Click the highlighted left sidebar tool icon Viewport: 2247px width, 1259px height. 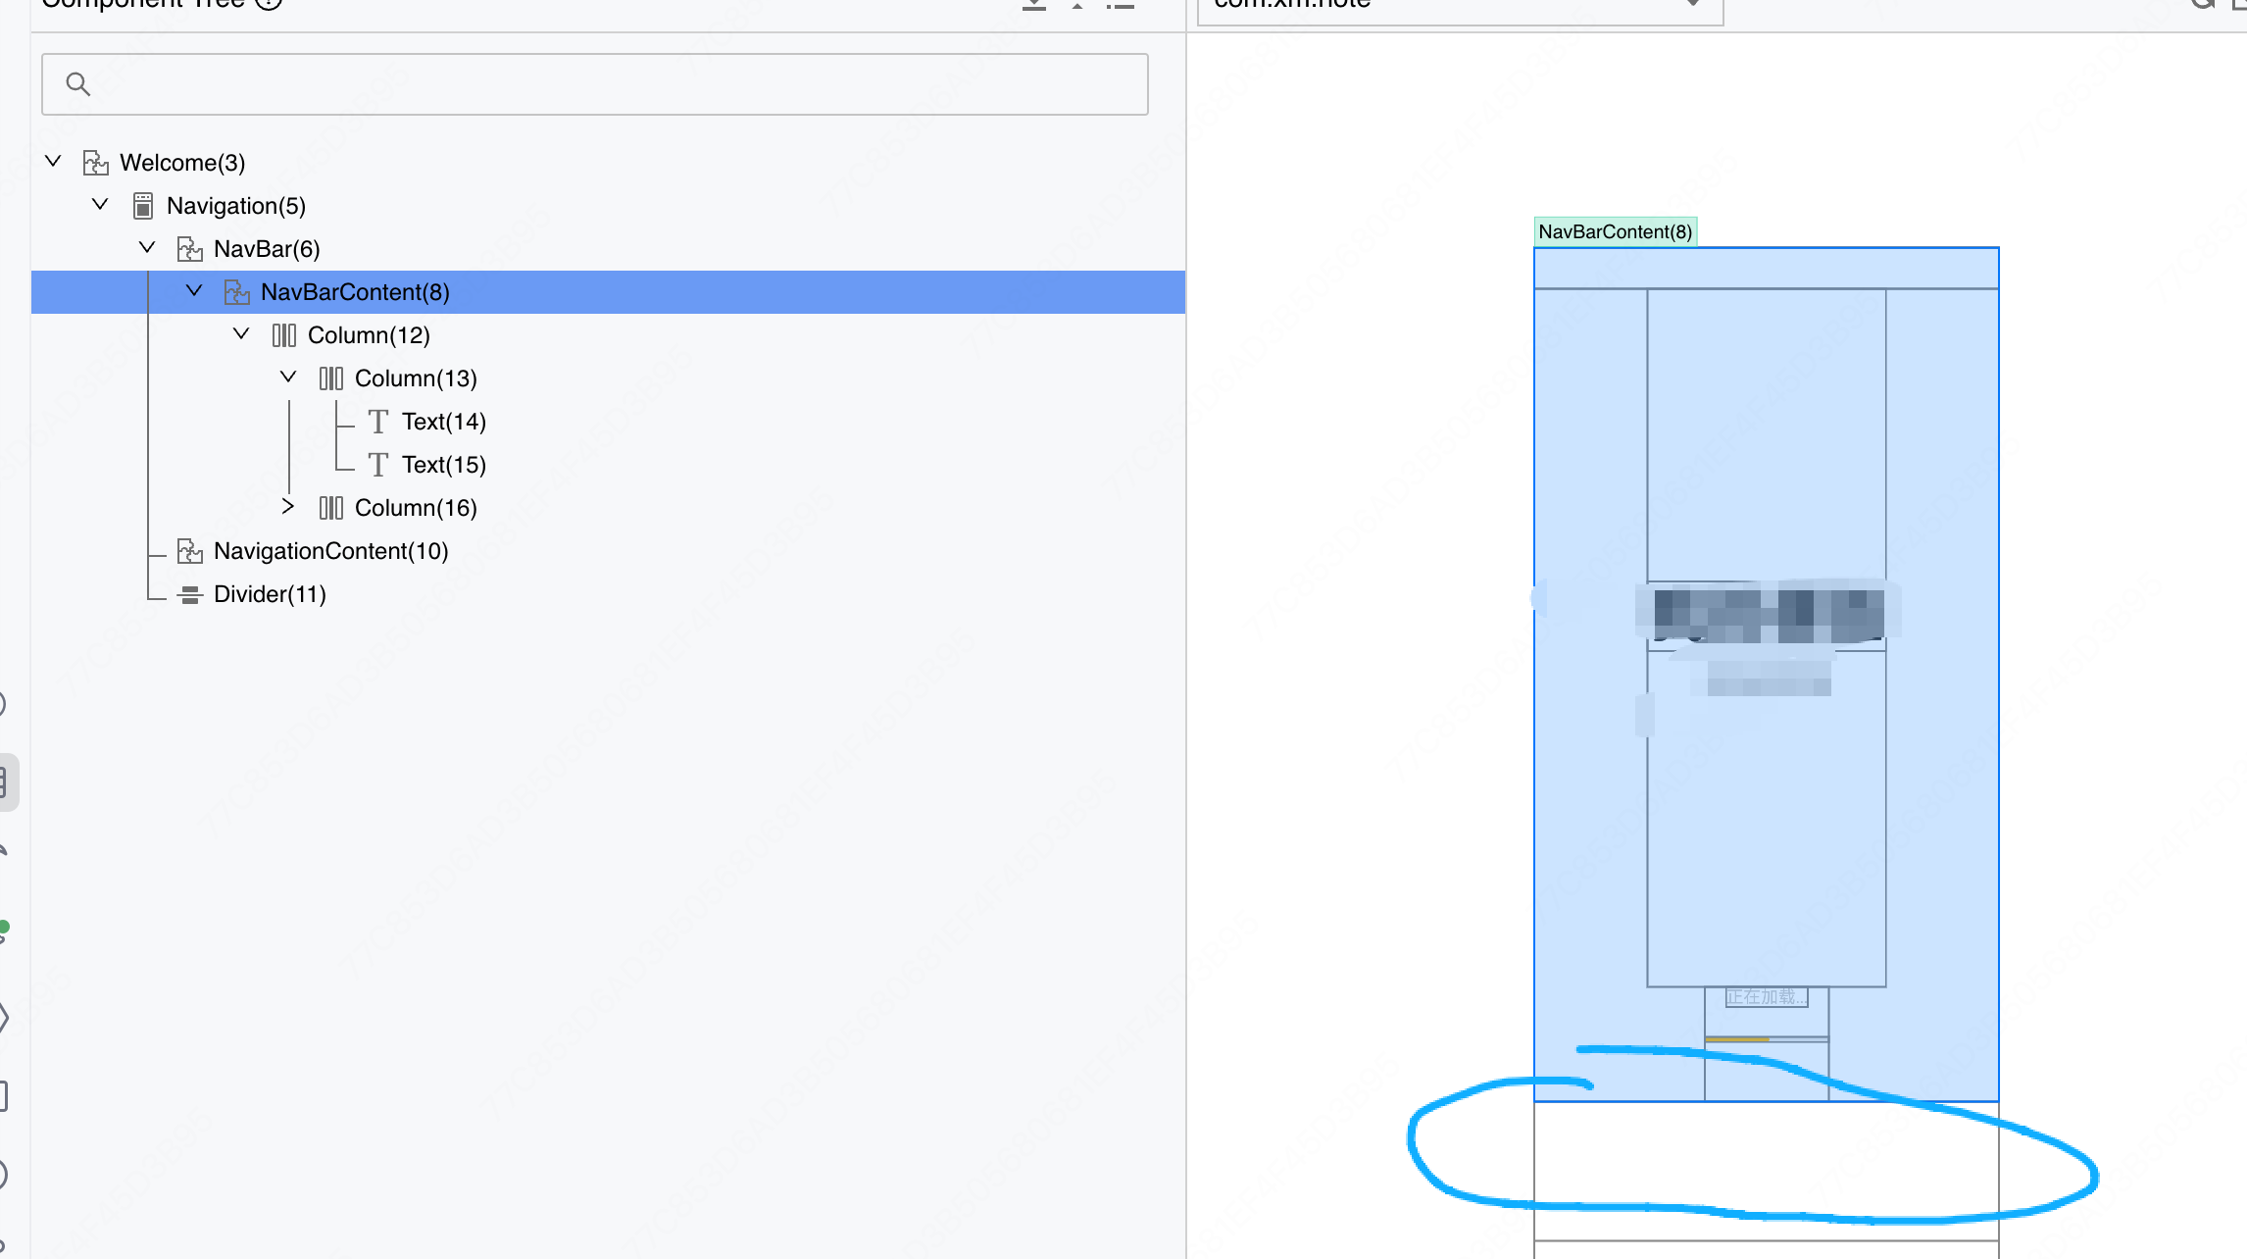pyautogui.click(x=5, y=781)
